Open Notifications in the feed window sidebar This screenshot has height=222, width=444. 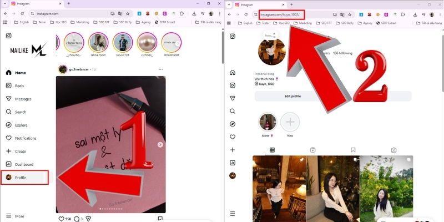[21, 138]
